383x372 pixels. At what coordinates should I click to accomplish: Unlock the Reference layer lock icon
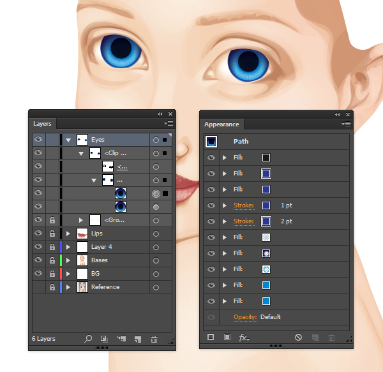point(52,287)
